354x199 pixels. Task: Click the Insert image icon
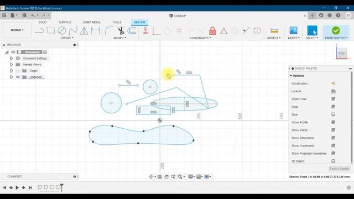pyautogui.click(x=293, y=30)
